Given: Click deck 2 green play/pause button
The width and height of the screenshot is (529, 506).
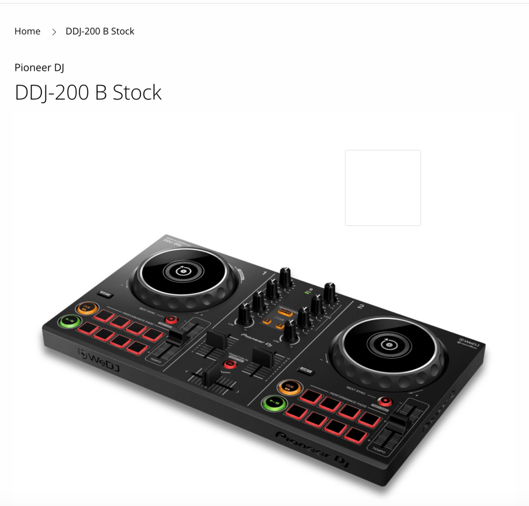Looking at the screenshot, I should pyautogui.click(x=275, y=403).
